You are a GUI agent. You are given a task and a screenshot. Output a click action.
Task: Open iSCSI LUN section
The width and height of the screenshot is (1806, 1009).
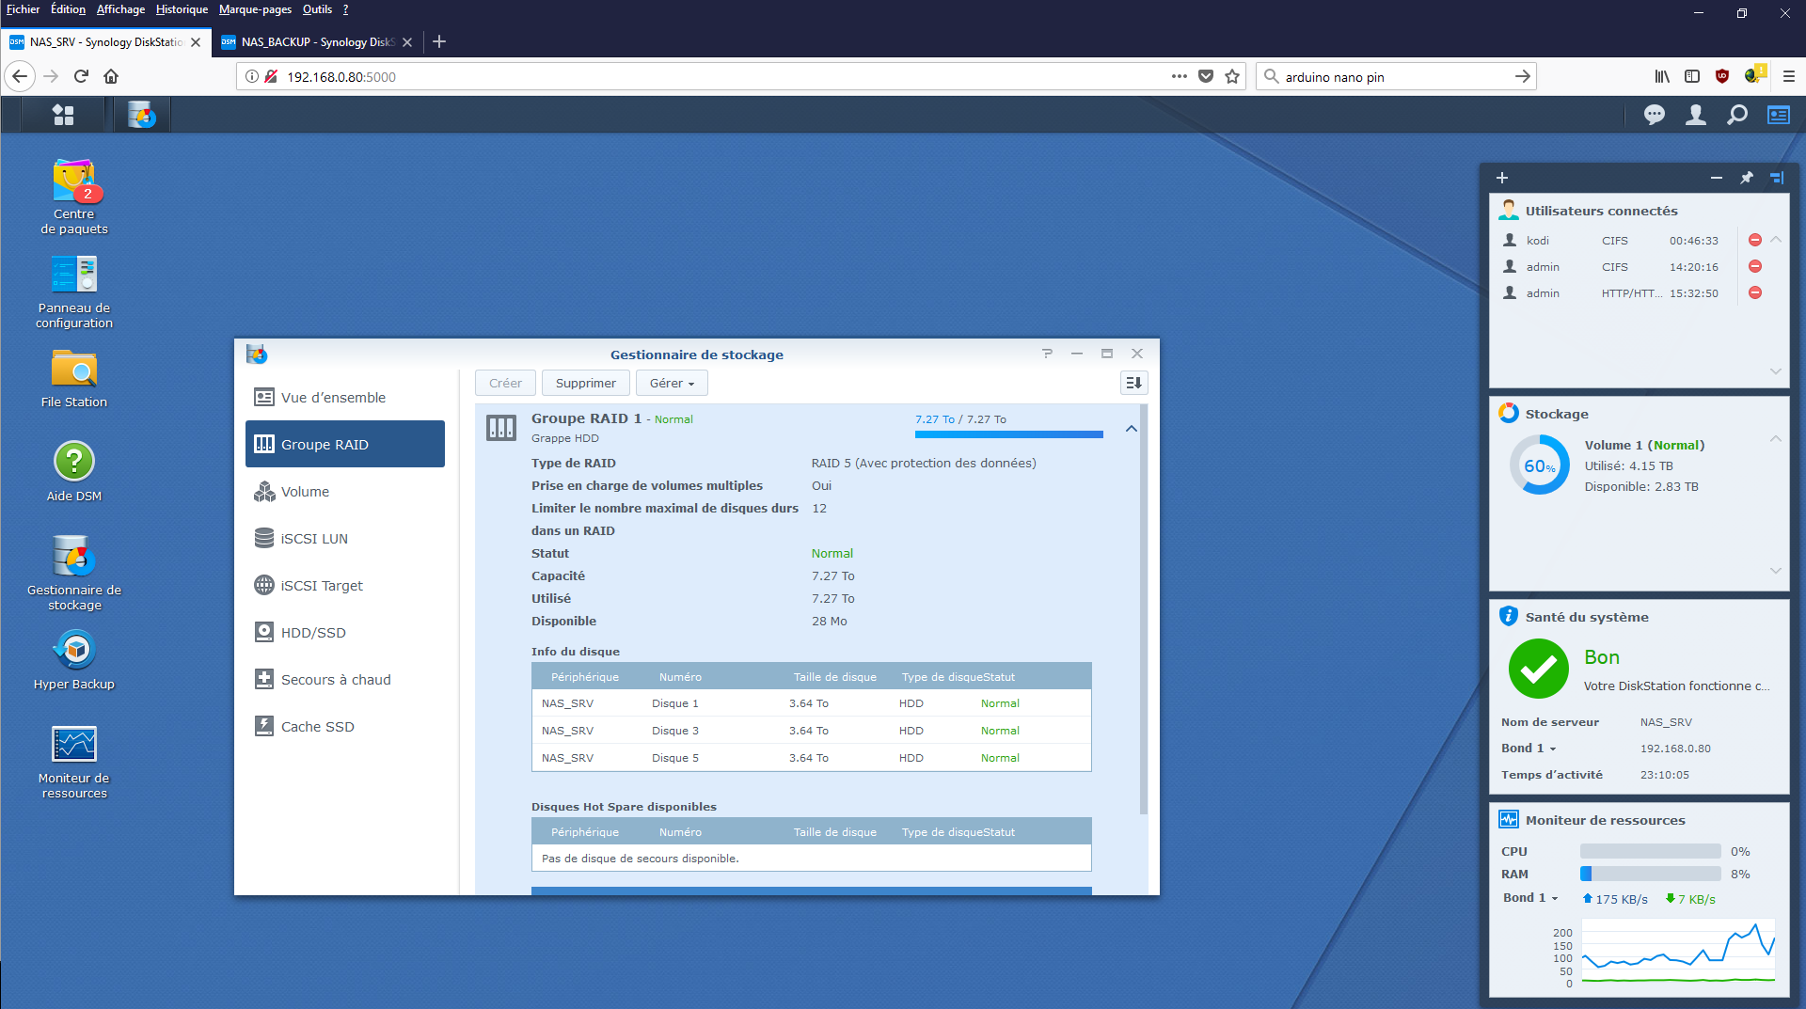tap(345, 539)
